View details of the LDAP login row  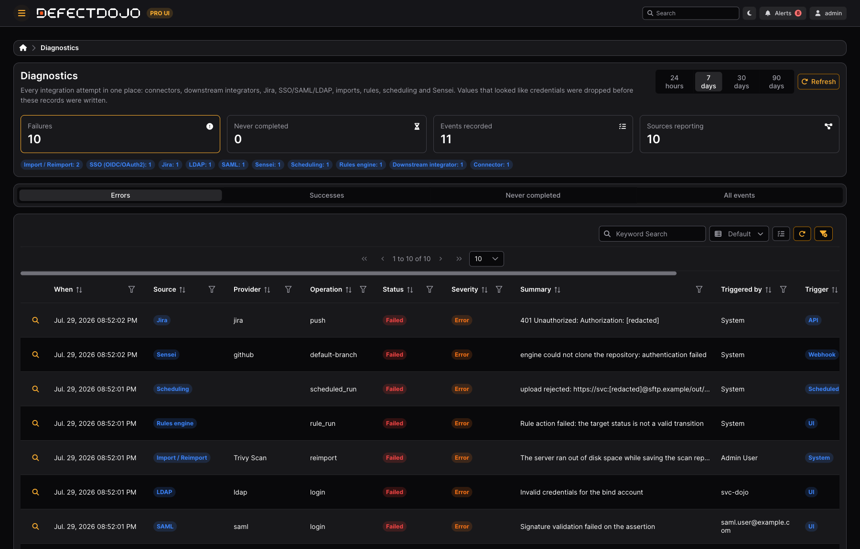(x=35, y=492)
